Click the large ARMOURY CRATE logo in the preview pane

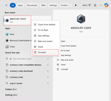81,19
